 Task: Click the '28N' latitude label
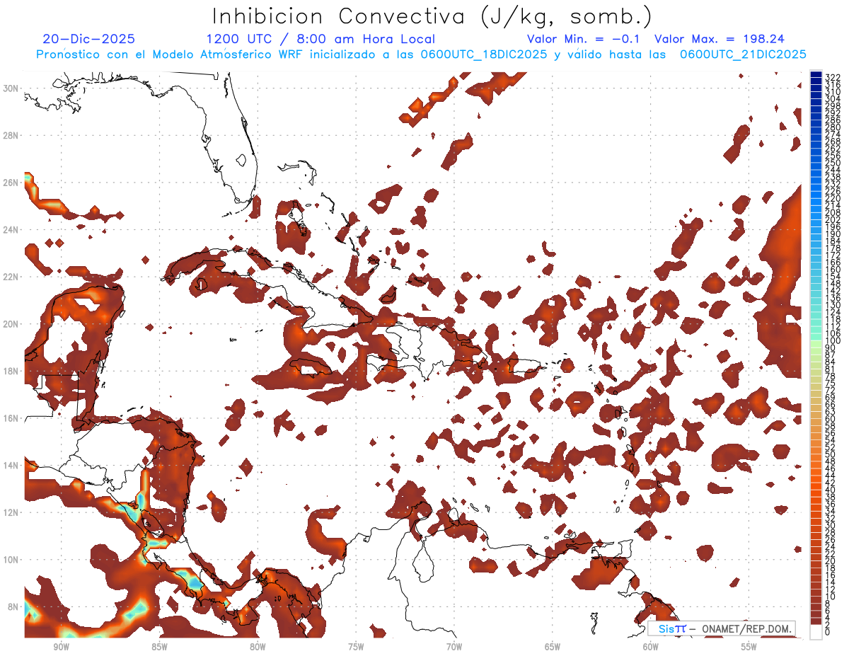11,135
